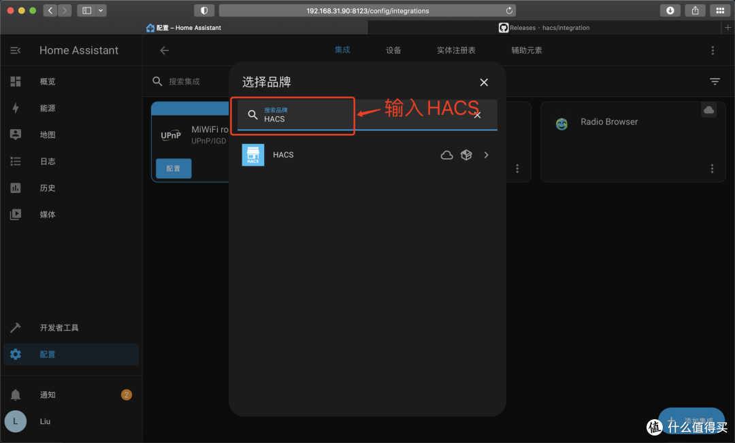This screenshot has width=735, height=443.
Task: Collapse the sidebar with the hamburger icon
Action: pos(15,50)
